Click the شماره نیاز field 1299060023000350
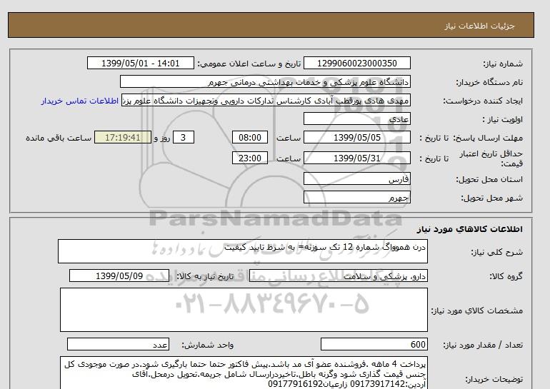The width and height of the screenshot is (550, 389). click(356, 63)
